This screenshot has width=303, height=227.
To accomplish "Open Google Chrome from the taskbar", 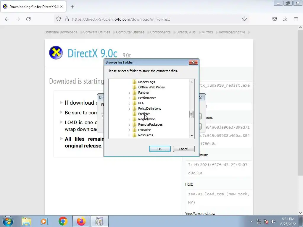I will tap(63, 221).
